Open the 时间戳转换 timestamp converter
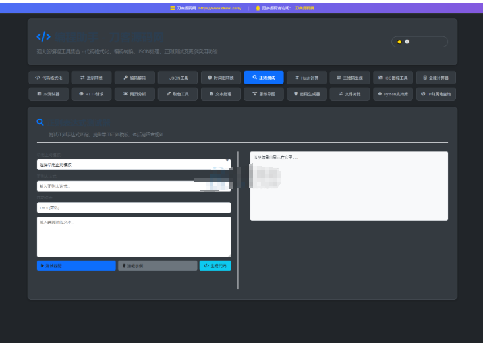This screenshot has width=483, height=343. point(221,78)
